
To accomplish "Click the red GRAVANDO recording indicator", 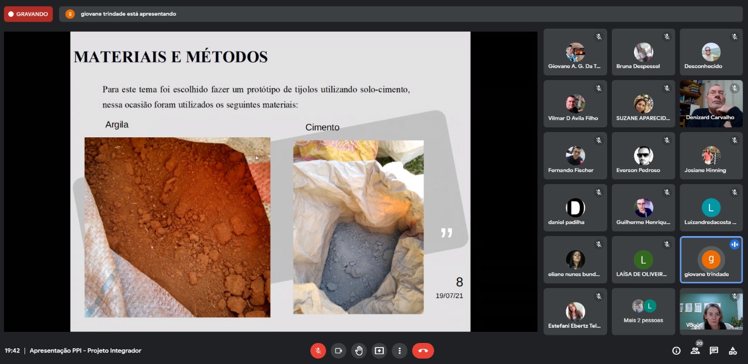I will (28, 14).
